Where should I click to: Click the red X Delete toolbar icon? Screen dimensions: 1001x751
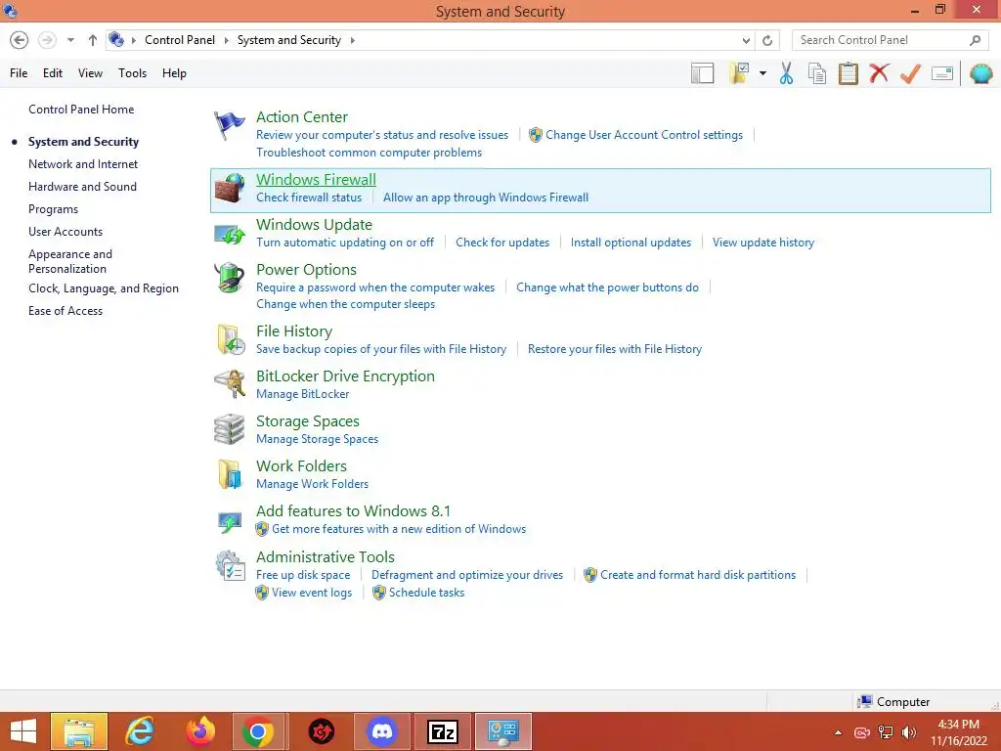pos(879,72)
